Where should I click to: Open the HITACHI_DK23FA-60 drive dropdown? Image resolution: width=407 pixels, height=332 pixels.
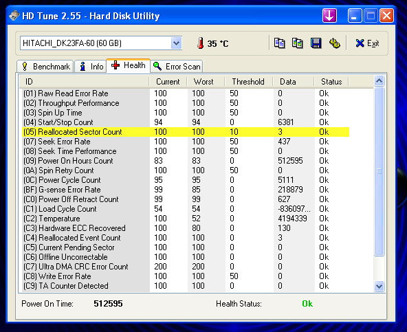coord(176,43)
